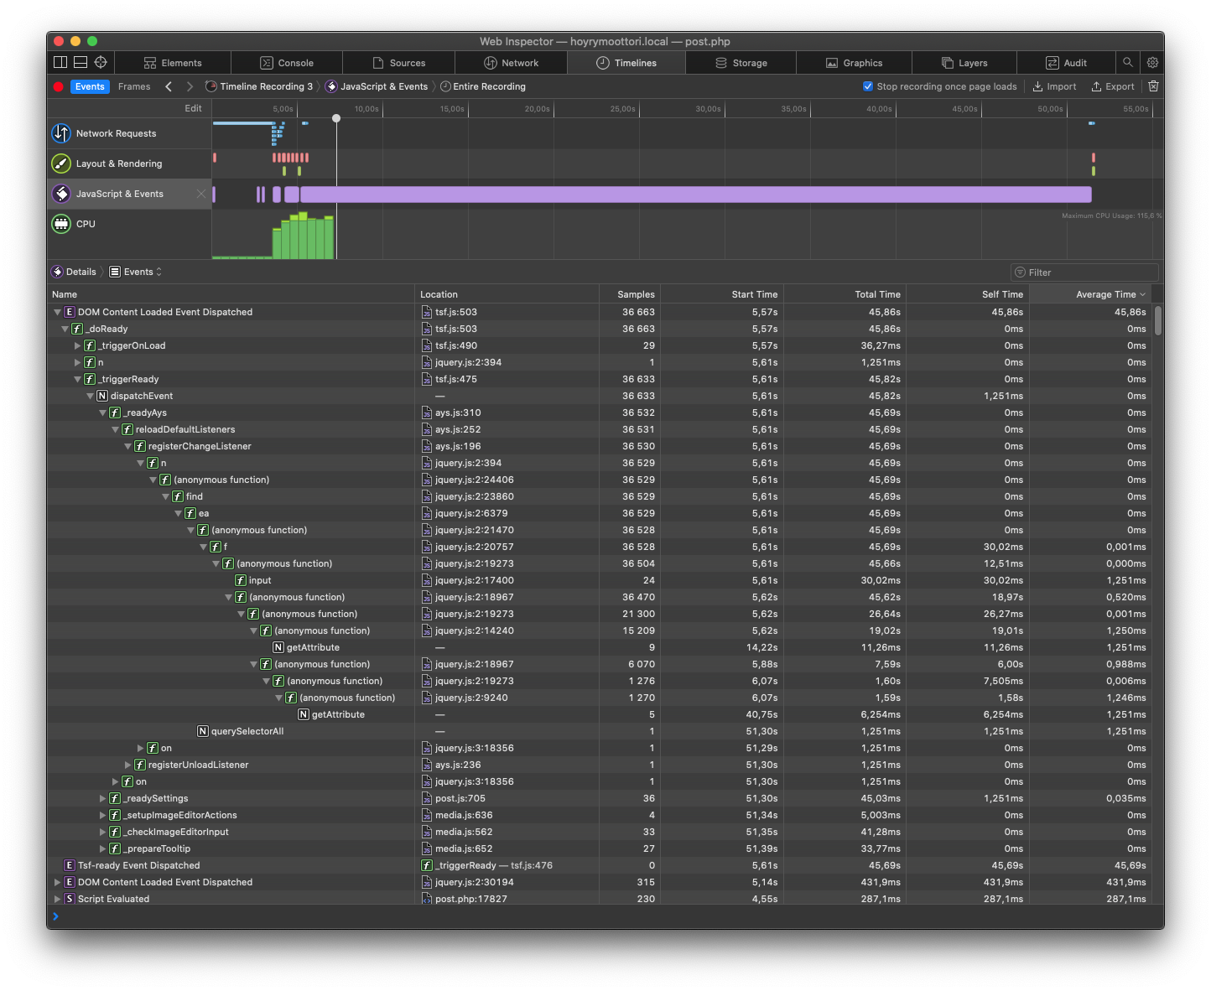Viewport: 1211px width, 991px height.
Task: Collapse the _doReady tree row
Action: (65, 329)
